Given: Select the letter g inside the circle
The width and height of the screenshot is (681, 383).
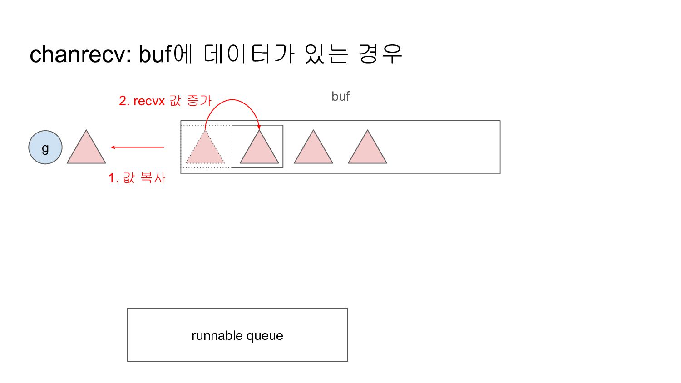Looking at the screenshot, I should 45,148.
